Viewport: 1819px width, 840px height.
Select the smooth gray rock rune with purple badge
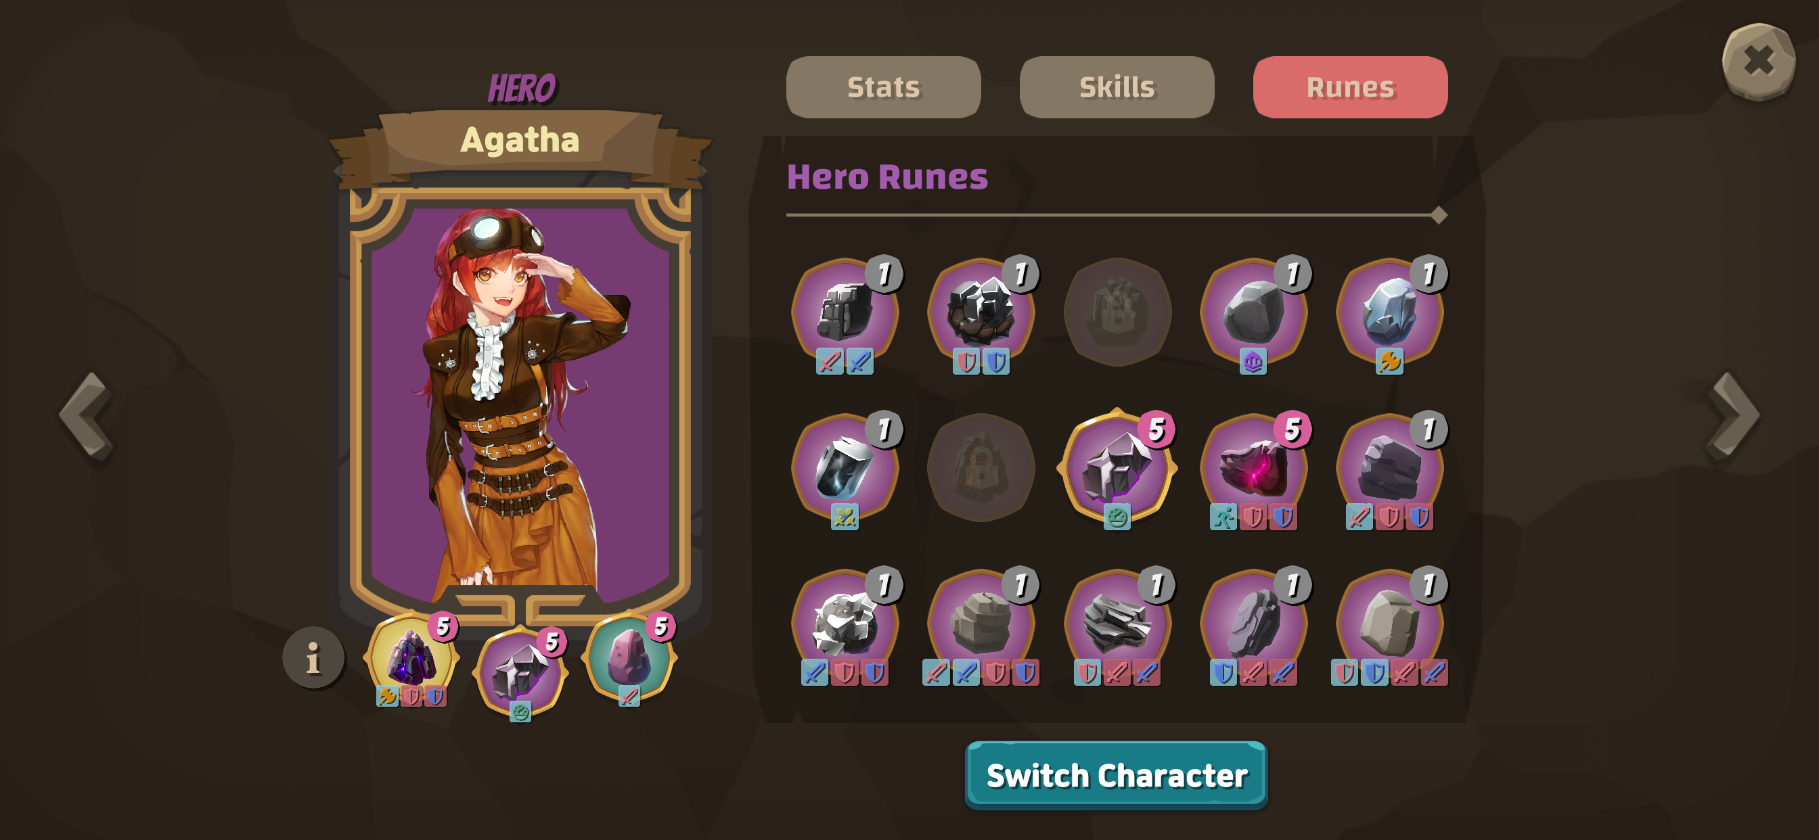tap(1253, 312)
